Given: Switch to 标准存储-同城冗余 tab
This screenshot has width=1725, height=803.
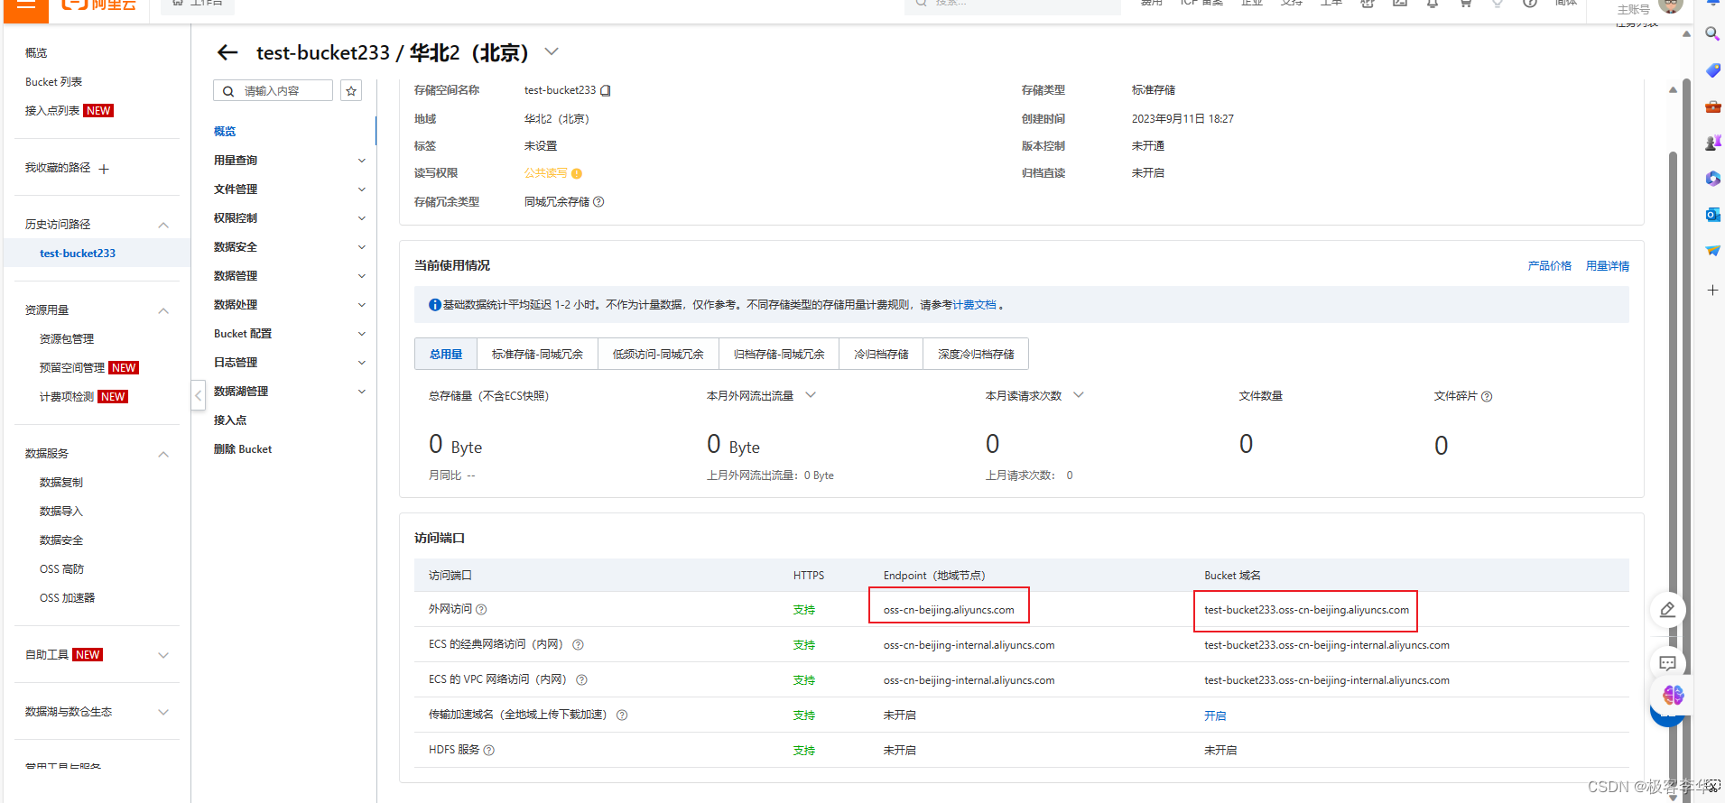Looking at the screenshot, I should 537,355.
